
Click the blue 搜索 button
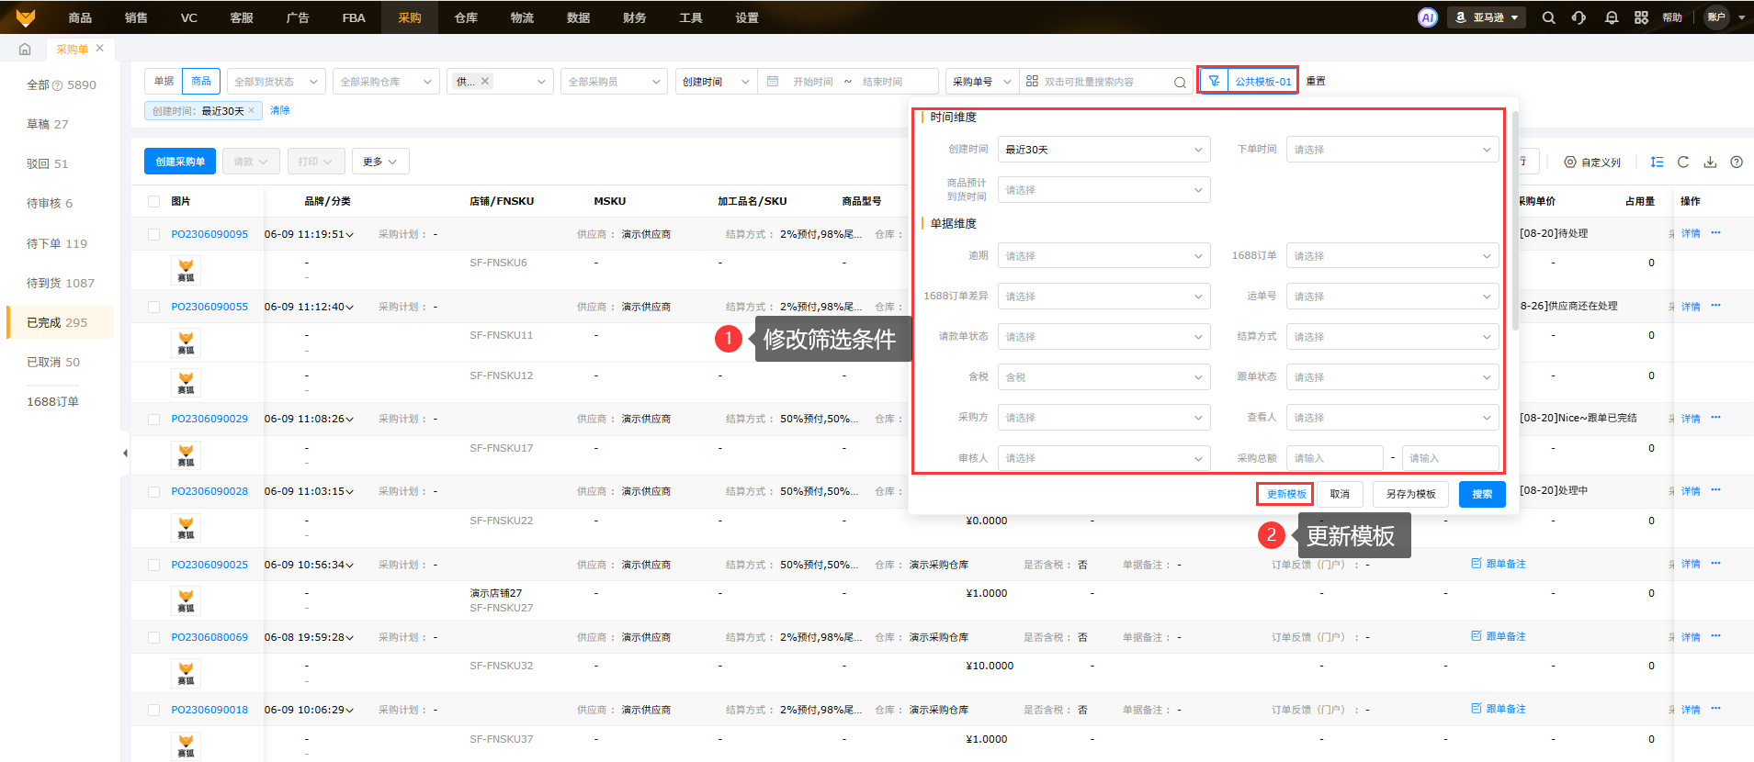coord(1482,494)
